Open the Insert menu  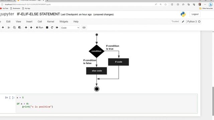pos(29,21)
